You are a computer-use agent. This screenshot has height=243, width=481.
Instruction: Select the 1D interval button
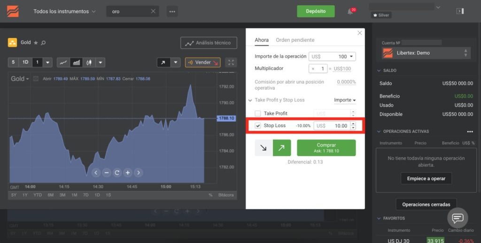click(x=25, y=62)
